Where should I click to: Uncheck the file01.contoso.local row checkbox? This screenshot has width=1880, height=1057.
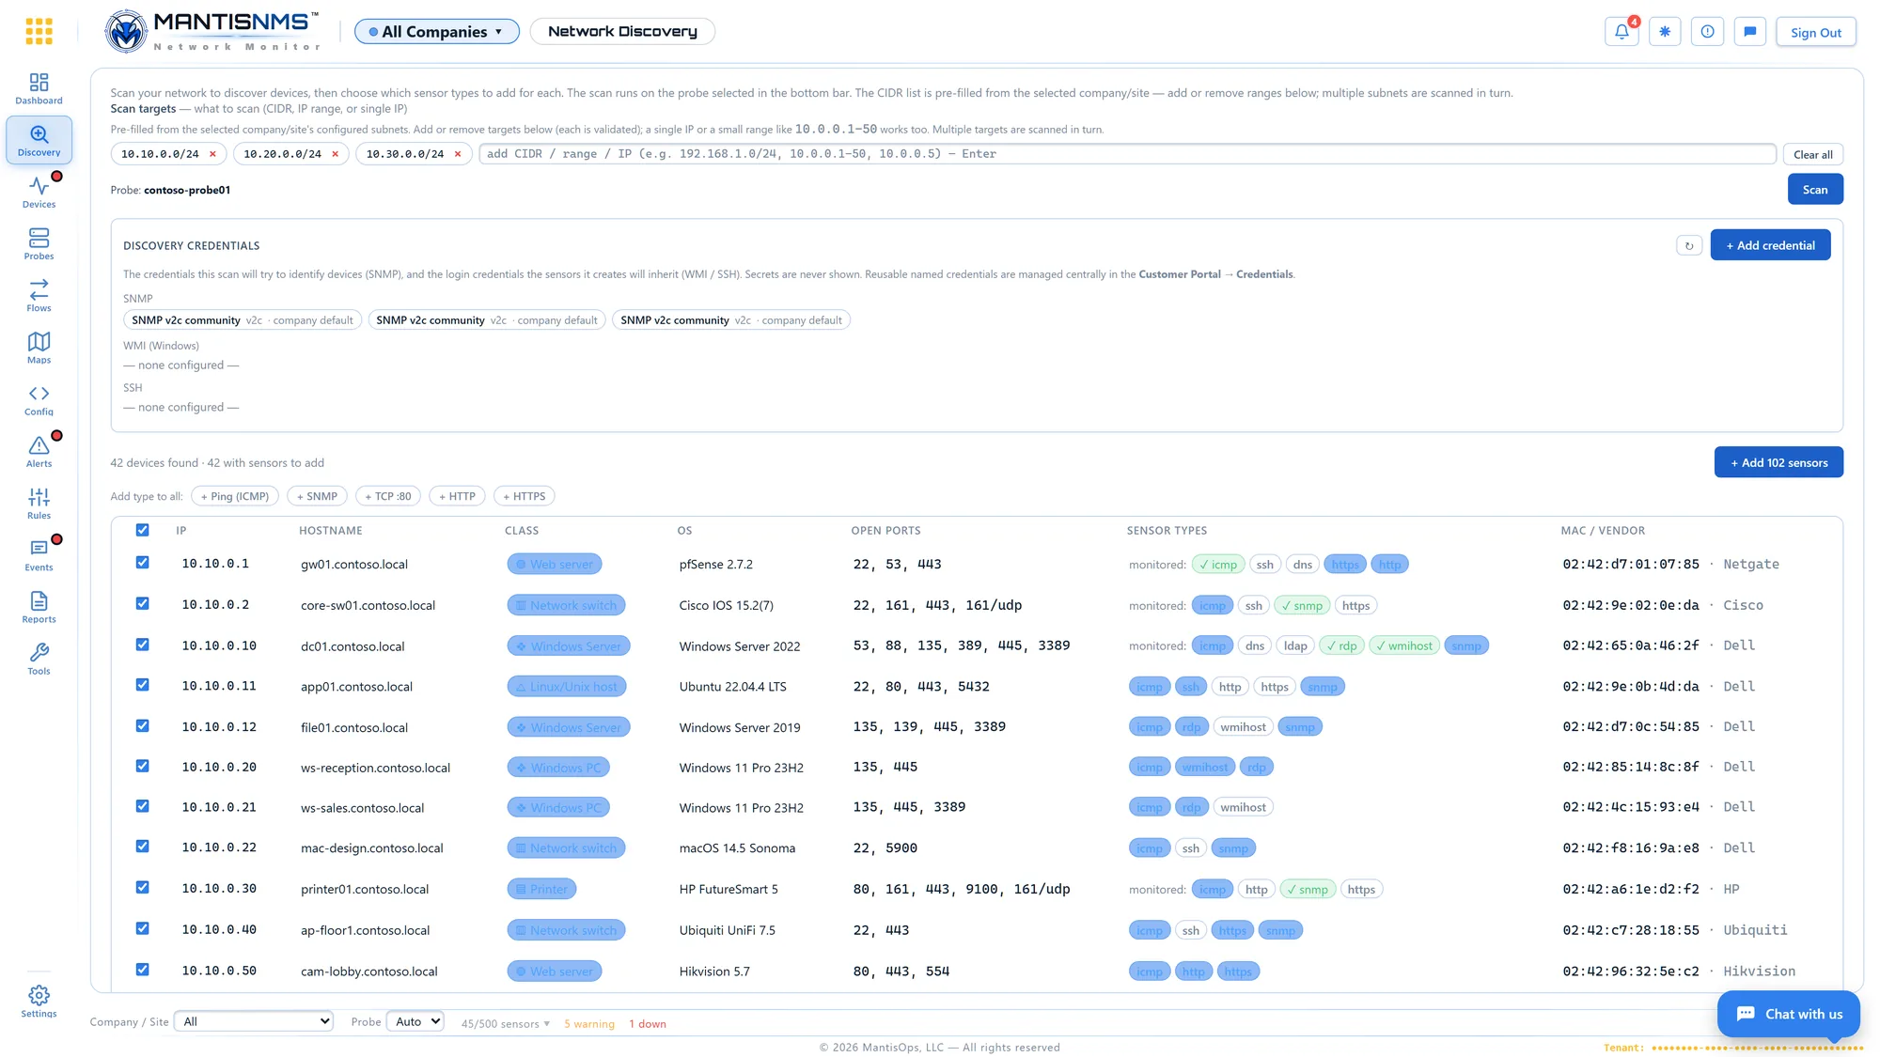tap(142, 725)
